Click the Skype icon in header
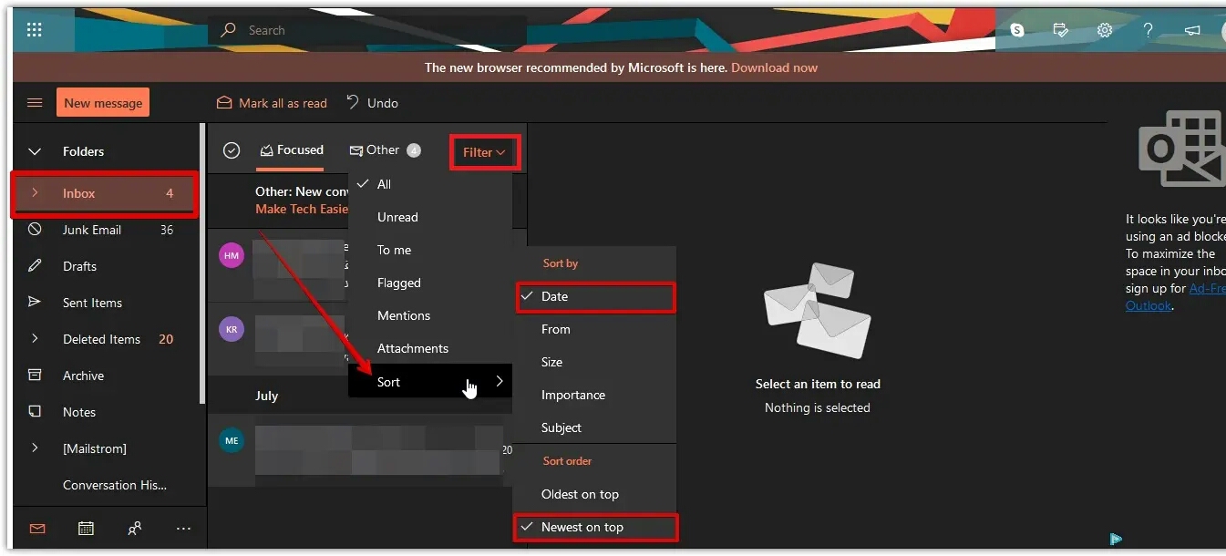This screenshot has height=556, width=1226. 1016,30
